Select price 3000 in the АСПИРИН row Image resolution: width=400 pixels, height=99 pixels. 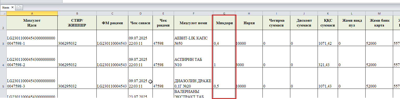point(249,56)
